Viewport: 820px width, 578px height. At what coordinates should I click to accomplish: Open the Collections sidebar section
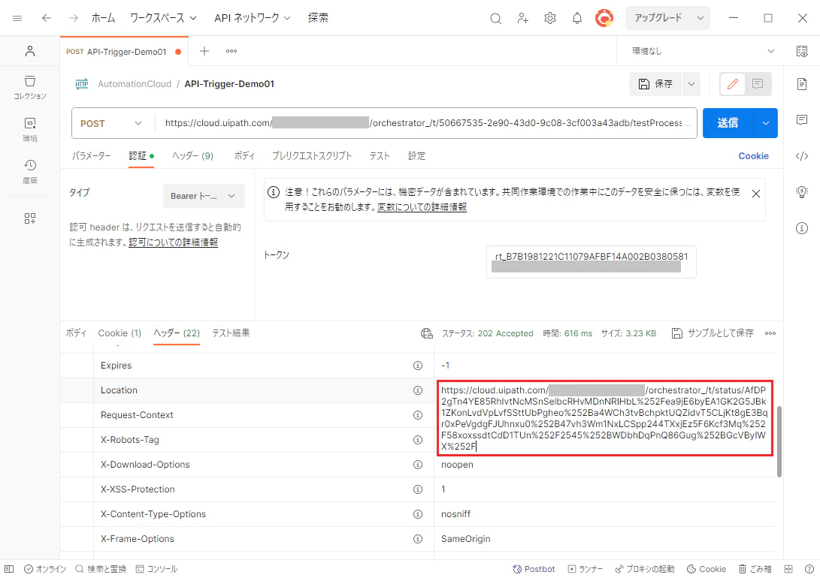tap(30, 87)
